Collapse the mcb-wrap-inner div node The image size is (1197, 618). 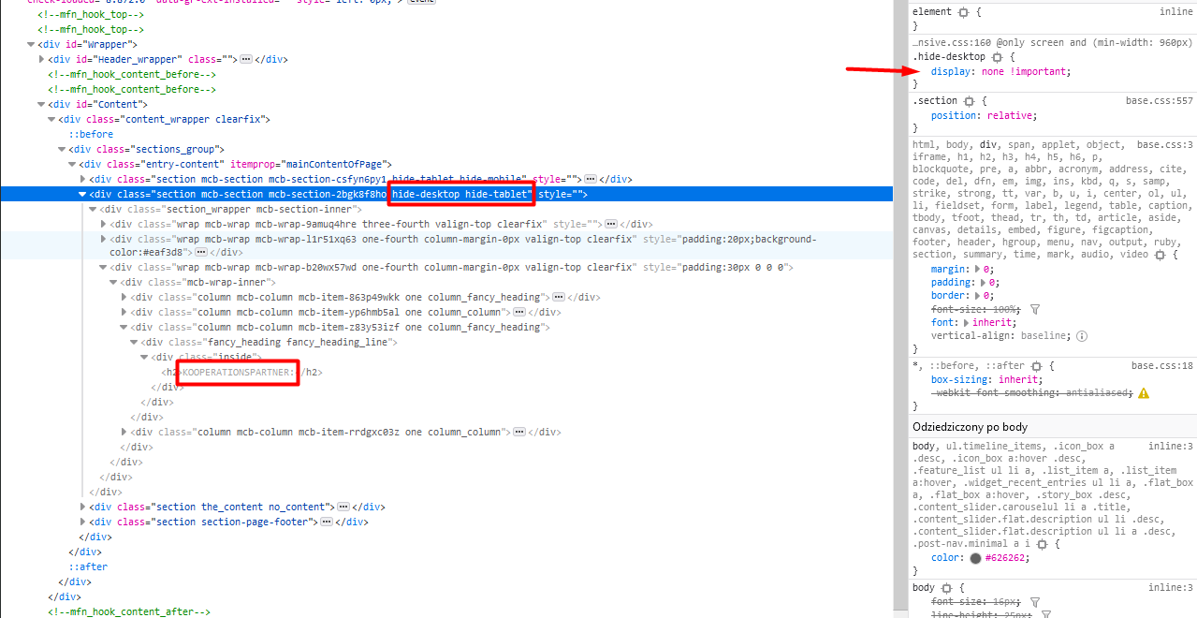coord(113,282)
